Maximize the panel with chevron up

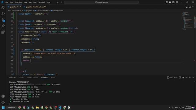190,77
